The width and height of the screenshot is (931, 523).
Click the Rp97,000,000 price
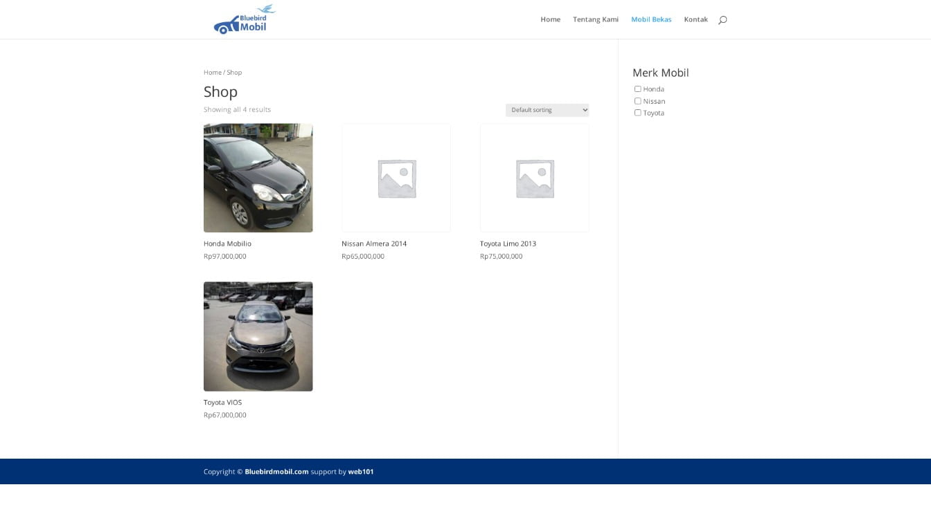coord(225,257)
